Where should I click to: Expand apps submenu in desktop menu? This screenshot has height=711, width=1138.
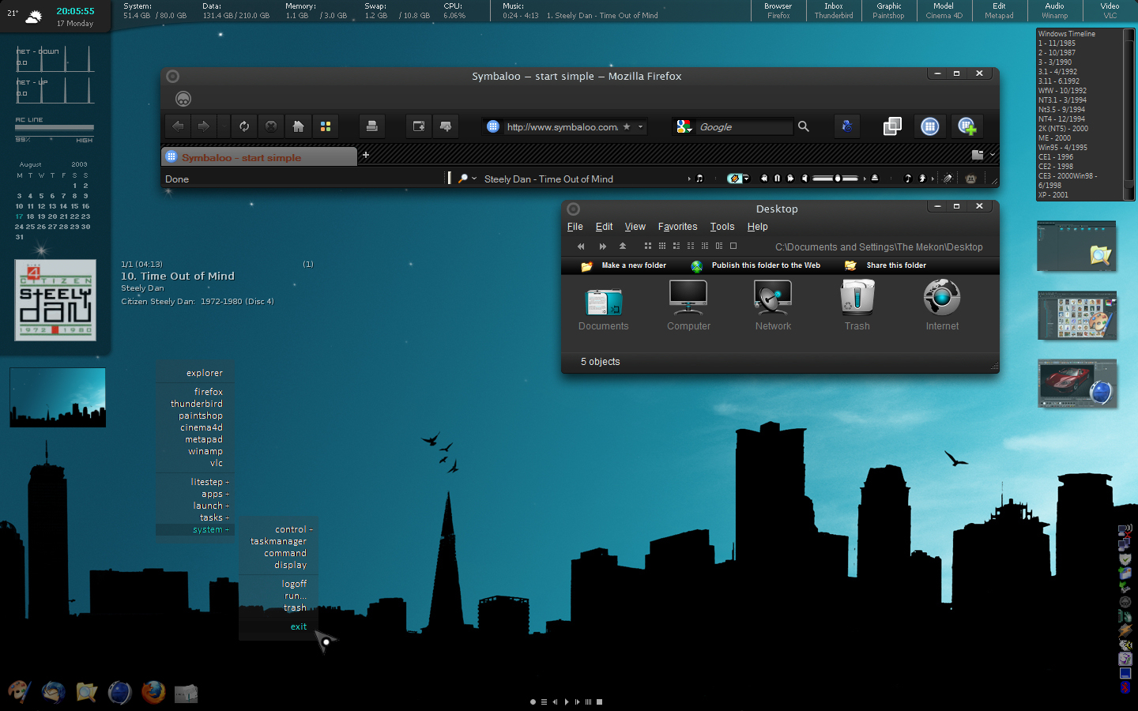click(215, 494)
